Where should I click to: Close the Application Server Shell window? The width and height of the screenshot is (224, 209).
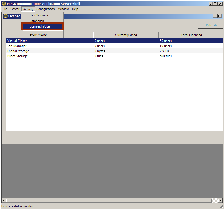tap(220, 4)
